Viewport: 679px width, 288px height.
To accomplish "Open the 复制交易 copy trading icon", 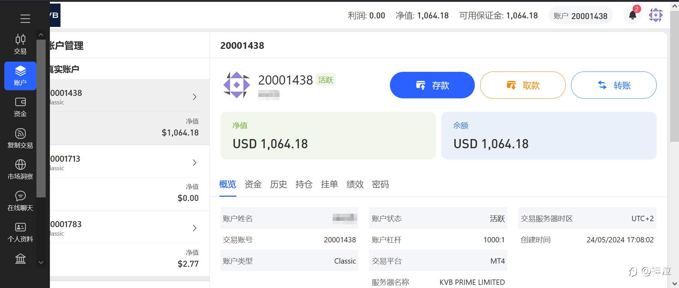I will coord(20,138).
